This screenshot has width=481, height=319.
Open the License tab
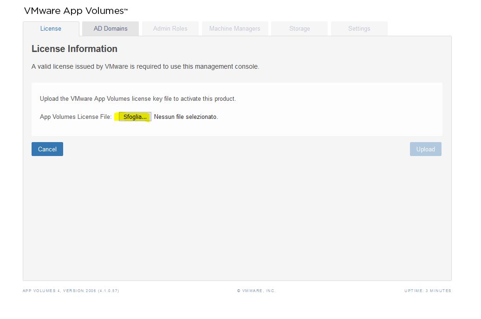51,28
